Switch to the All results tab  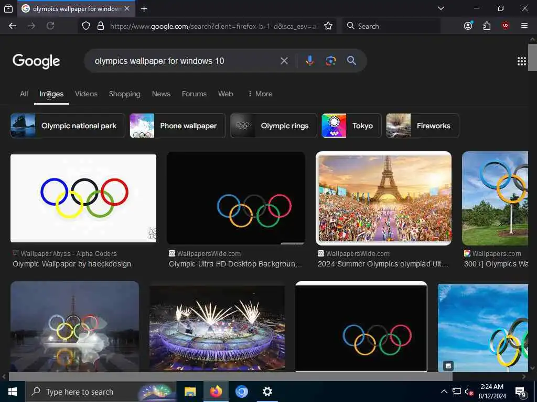pos(24,94)
